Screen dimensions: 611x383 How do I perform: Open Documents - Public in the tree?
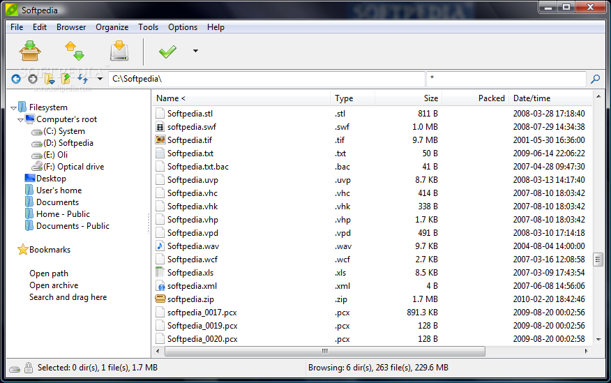coord(73,226)
